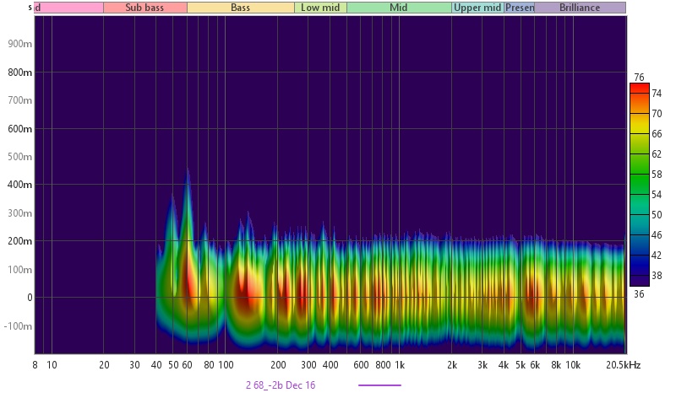This screenshot has width=676, height=398.
Task: Select the Mid frequency band header
Action: tap(398, 8)
